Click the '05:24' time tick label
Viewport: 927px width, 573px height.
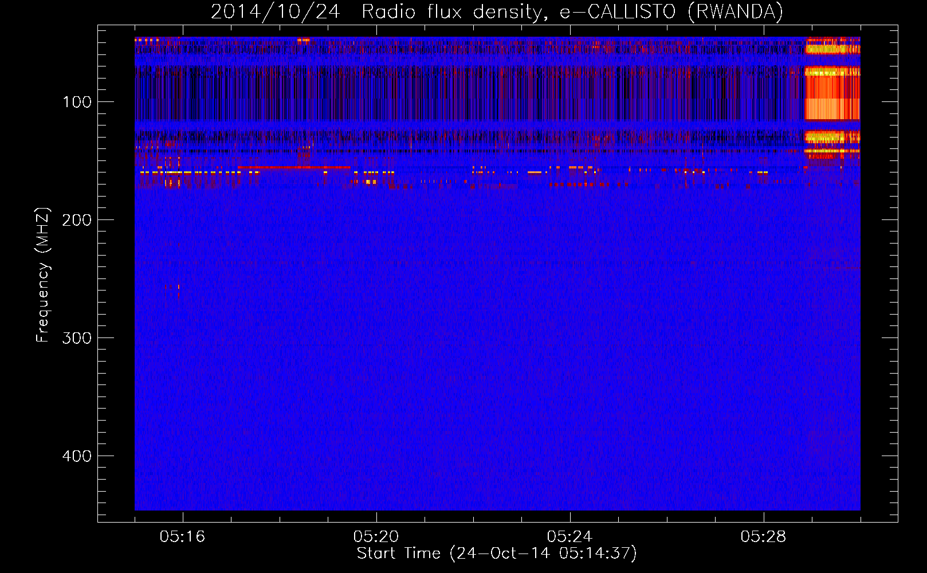pyautogui.click(x=569, y=537)
